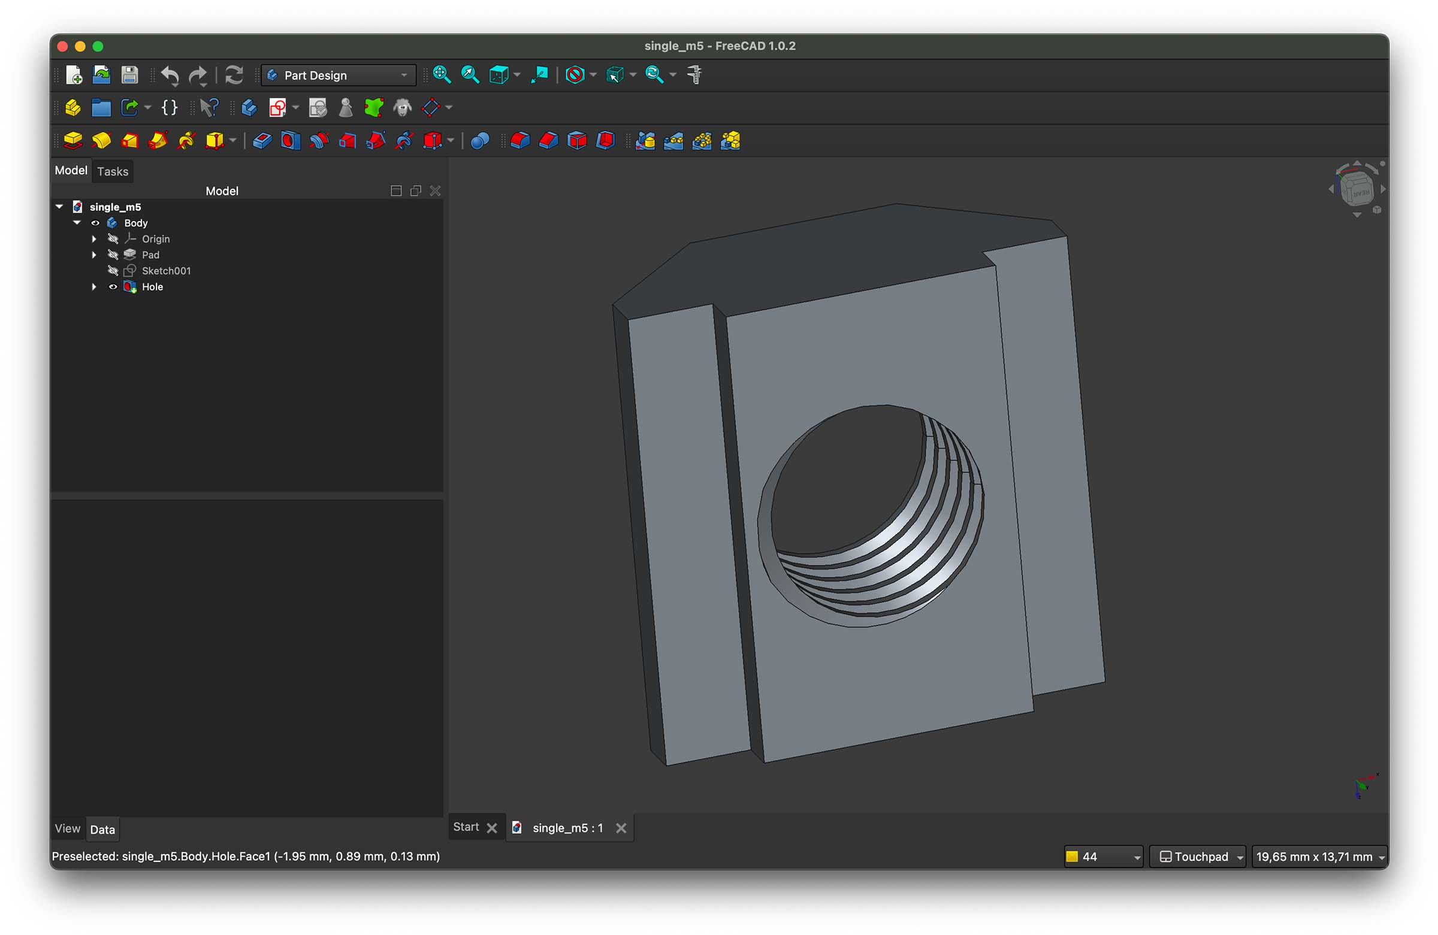Image resolution: width=1438 pixels, height=935 pixels.
Task: Click the Pad tool icon
Action: [72, 141]
